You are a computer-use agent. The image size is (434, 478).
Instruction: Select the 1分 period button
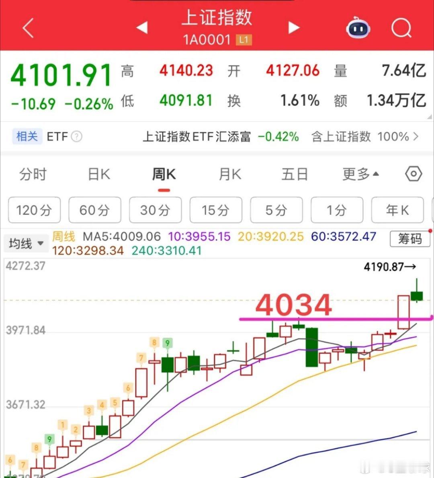click(337, 210)
